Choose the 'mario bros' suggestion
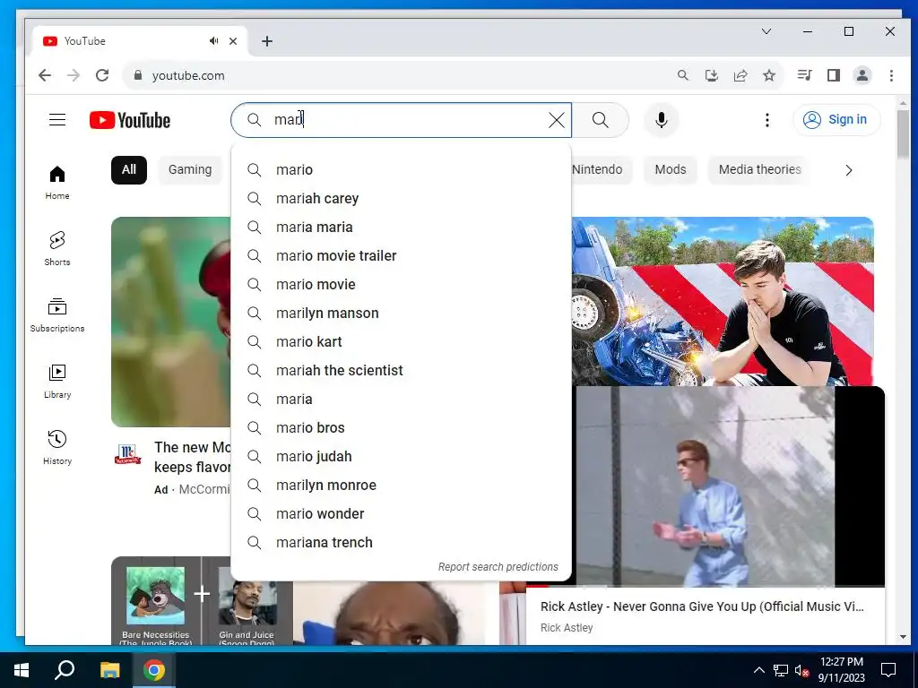This screenshot has height=688, width=918. pyautogui.click(x=401, y=427)
